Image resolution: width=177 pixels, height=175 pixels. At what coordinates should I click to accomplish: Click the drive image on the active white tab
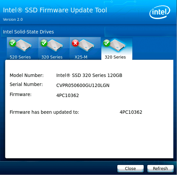[x=117, y=45]
